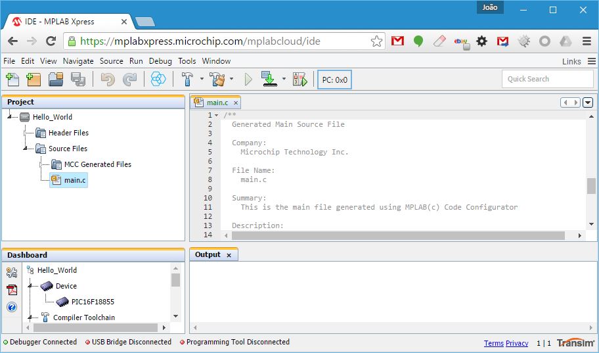Open Clean and Build dropdown arrow

[x=231, y=79]
